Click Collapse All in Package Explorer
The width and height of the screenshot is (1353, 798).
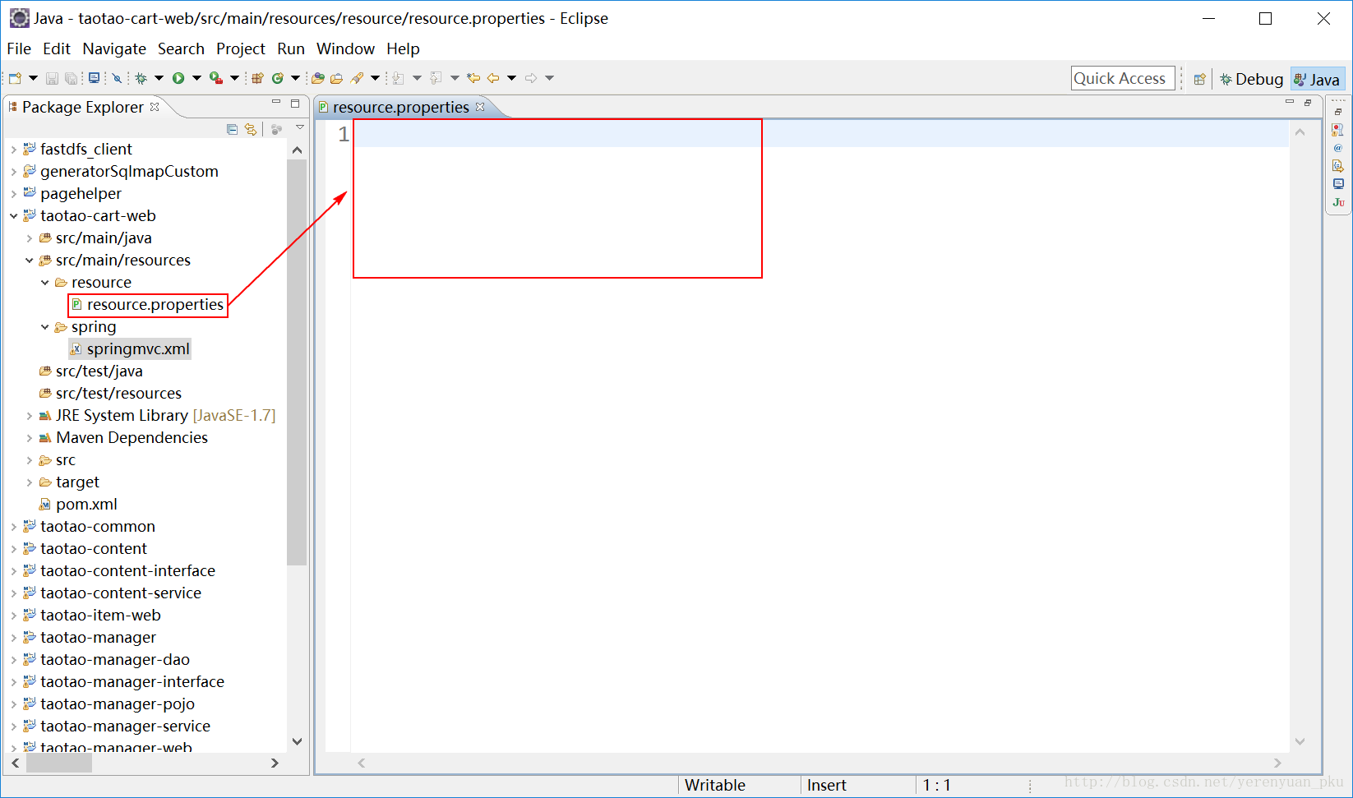(x=232, y=129)
